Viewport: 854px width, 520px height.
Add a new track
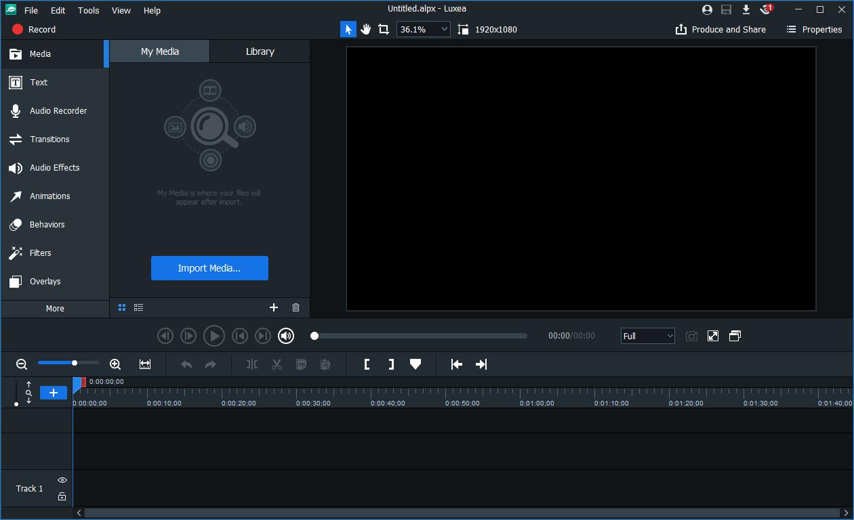54,393
